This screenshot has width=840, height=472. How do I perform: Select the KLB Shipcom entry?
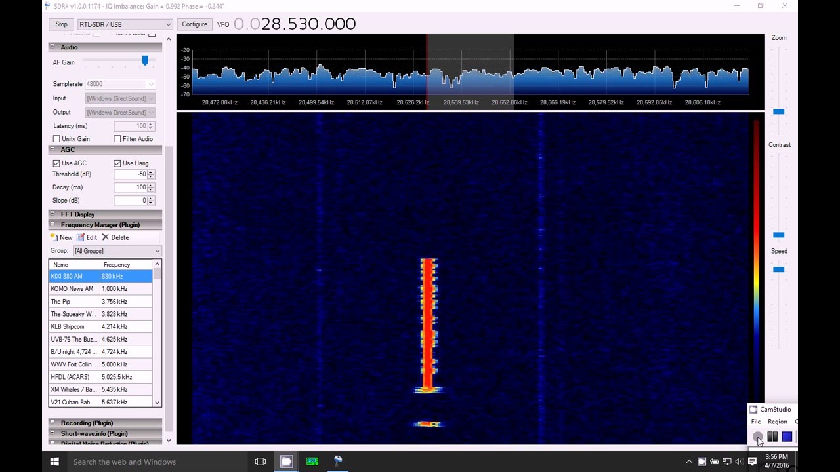click(x=100, y=326)
